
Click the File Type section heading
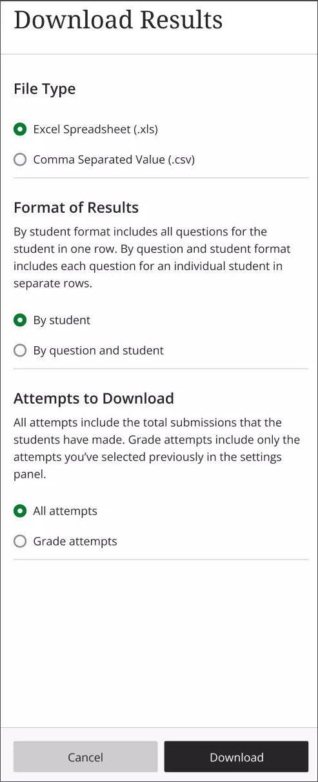(45, 89)
